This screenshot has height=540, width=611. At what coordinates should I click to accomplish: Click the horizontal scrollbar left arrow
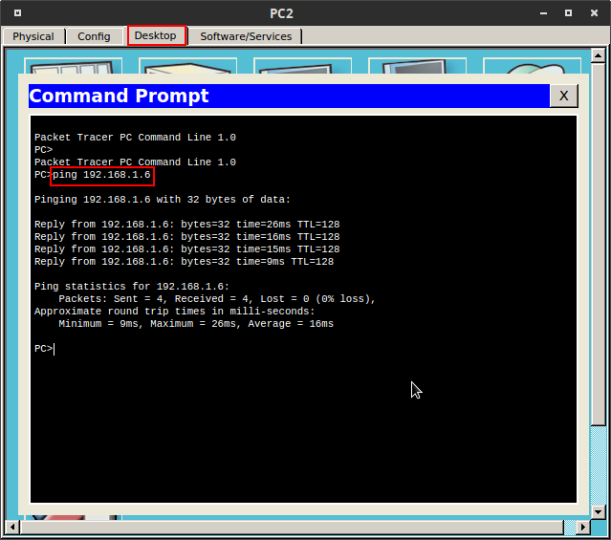pyautogui.click(x=12, y=528)
